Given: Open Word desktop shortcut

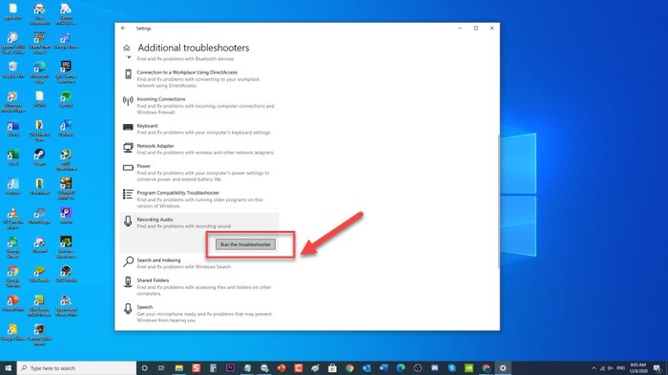Looking at the screenshot, I should [x=12, y=128].
